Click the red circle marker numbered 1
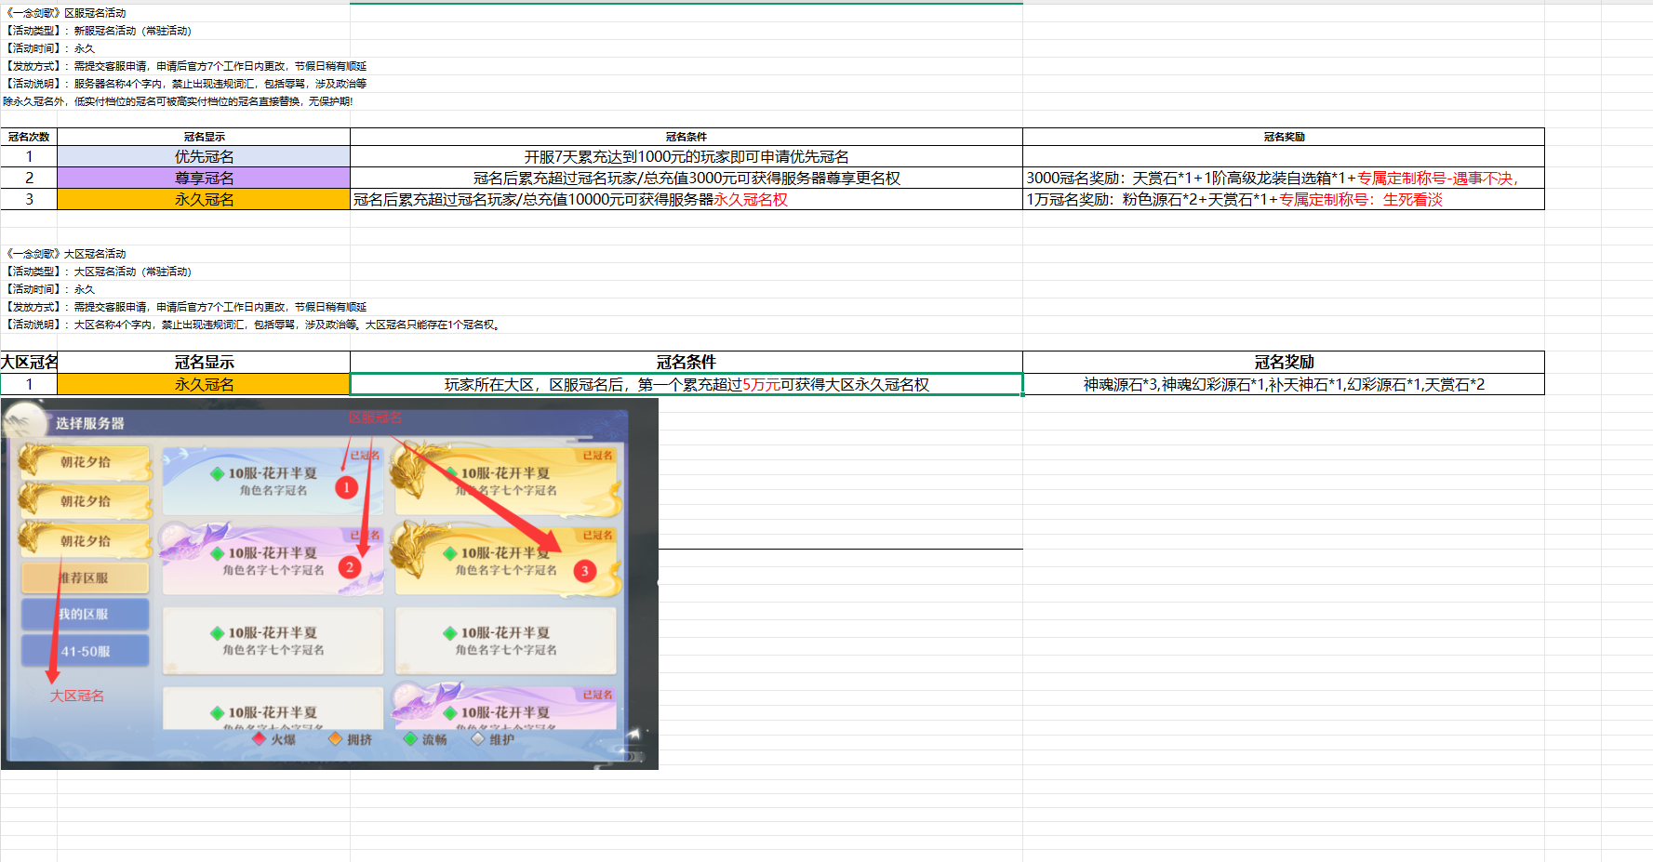The image size is (1653, 862). click(x=346, y=487)
